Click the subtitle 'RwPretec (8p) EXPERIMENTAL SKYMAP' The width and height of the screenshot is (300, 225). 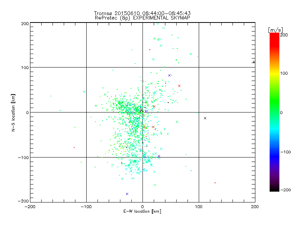pyautogui.click(x=142, y=18)
